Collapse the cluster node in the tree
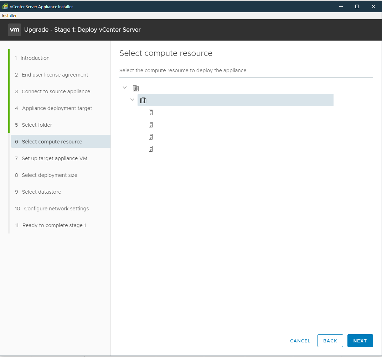Viewport: 382px width, 357px height. (132, 100)
